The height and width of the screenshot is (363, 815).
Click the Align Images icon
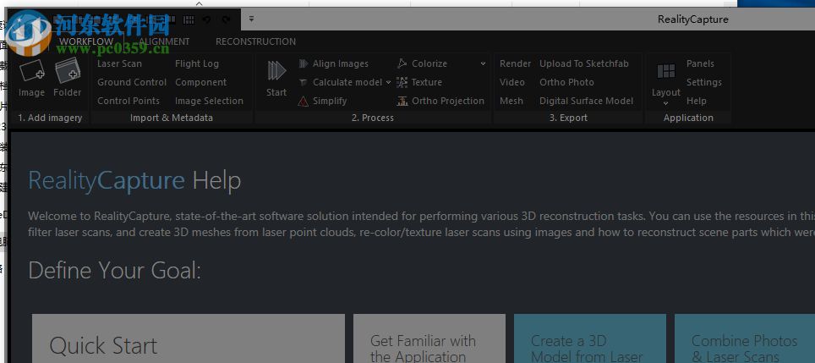(x=303, y=63)
